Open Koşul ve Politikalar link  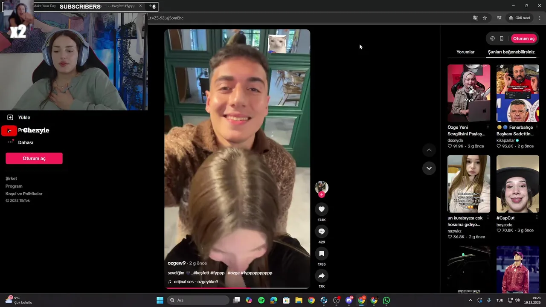[24, 194]
